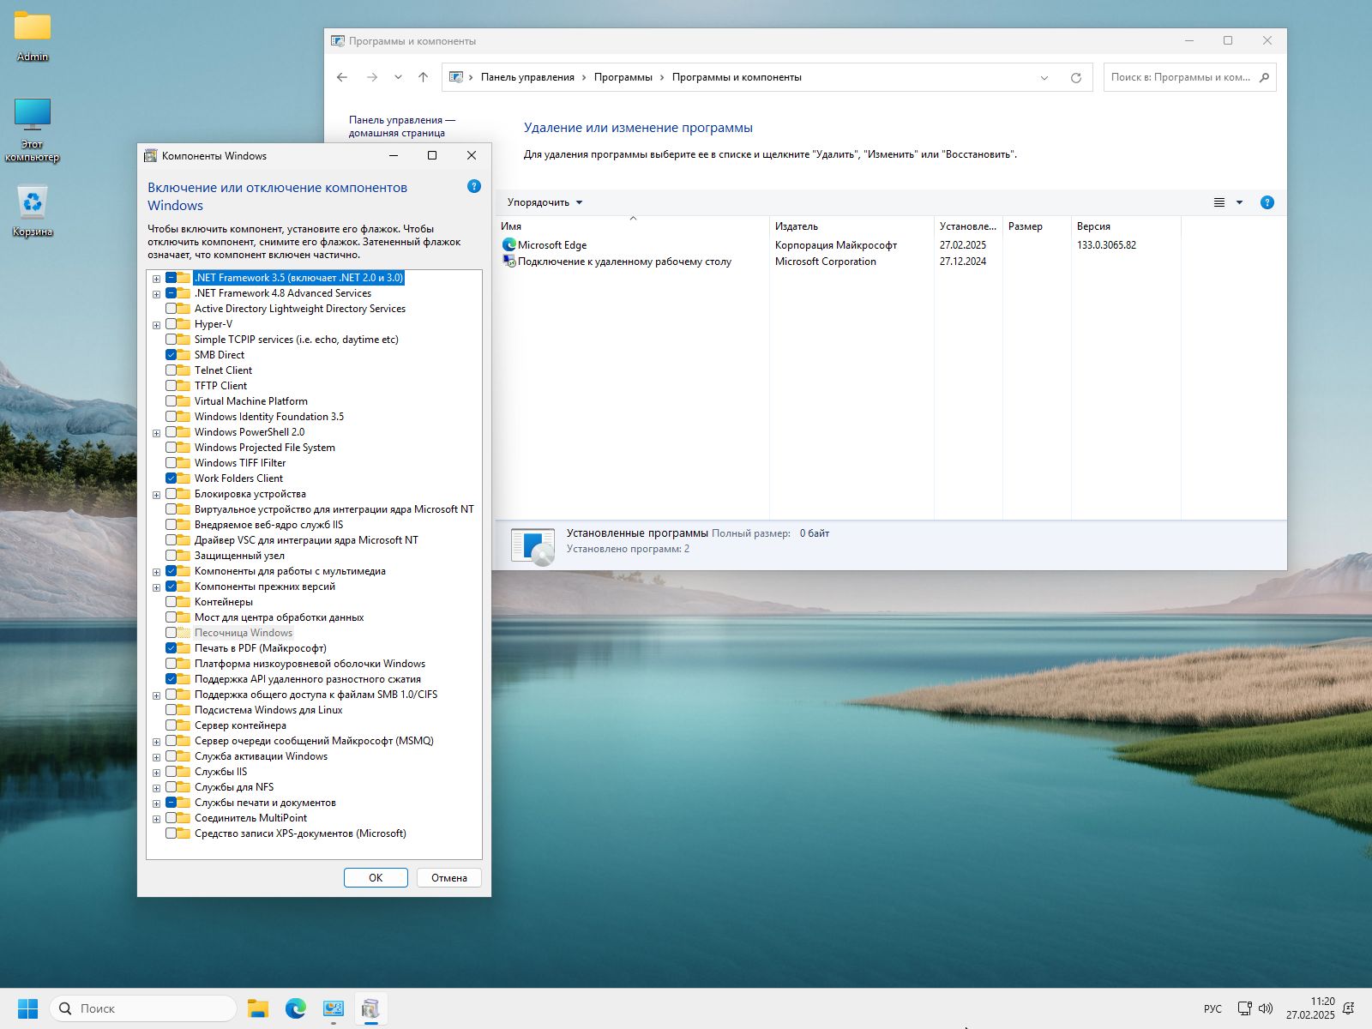The height and width of the screenshot is (1029, 1372).
Task: Click the help icon in Компоненты Windows dialog
Action: tap(474, 186)
